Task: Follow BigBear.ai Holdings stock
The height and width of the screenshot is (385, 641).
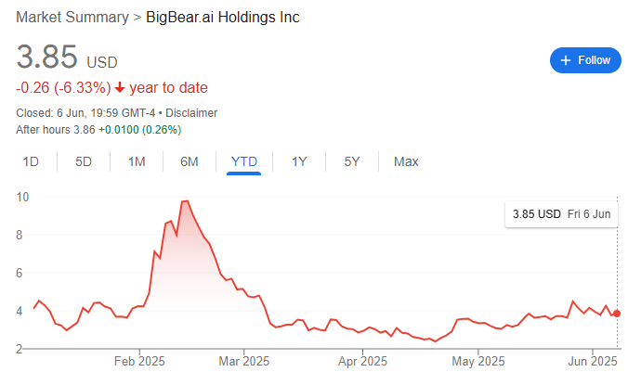Action: pos(584,60)
